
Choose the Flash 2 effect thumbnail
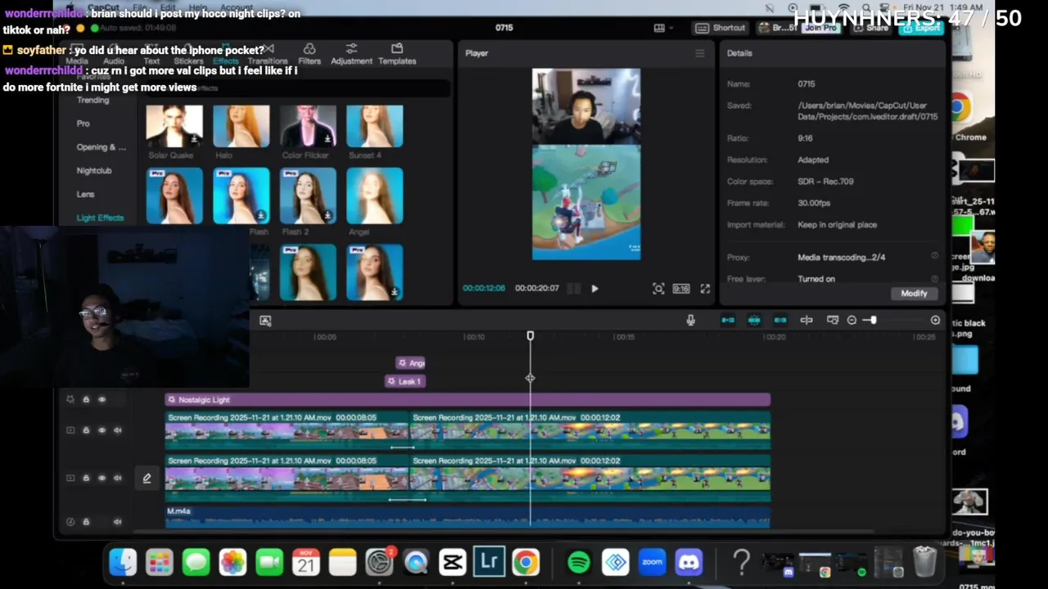[x=308, y=196]
